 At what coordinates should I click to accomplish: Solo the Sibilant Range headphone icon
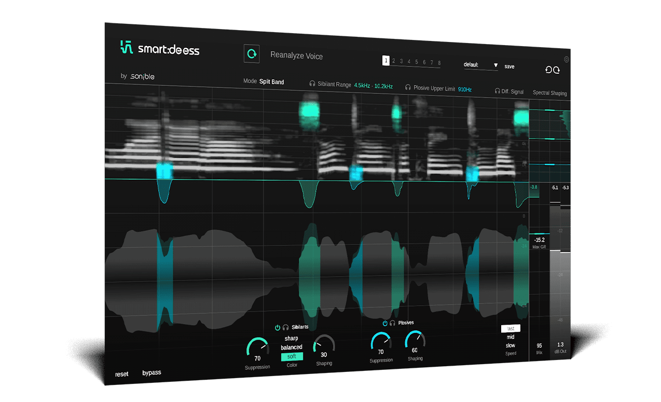pyautogui.click(x=312, y=84)
